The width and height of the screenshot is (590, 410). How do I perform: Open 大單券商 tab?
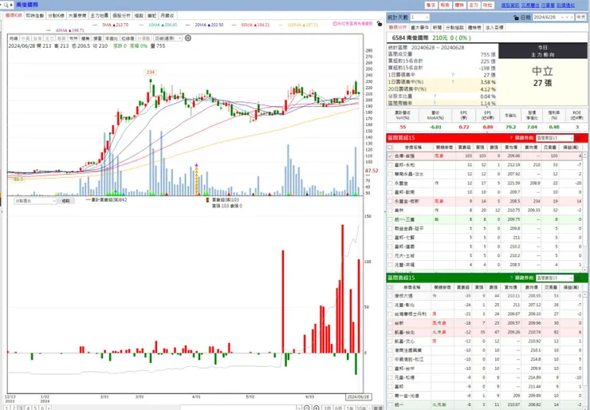pos(77,15)
